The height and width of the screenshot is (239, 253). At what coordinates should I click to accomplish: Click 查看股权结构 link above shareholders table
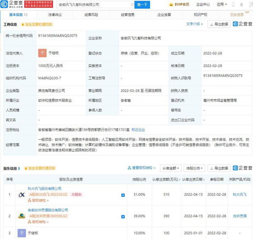pos(141,168)
